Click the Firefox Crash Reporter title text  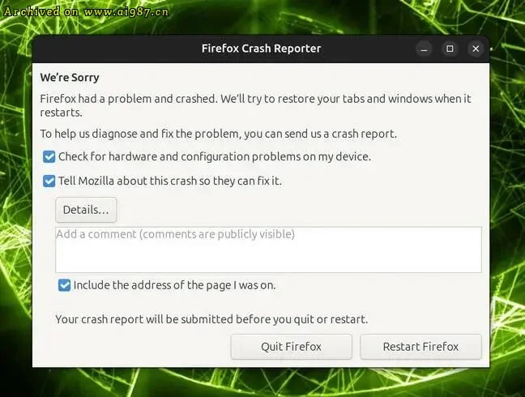click(261, 49)
